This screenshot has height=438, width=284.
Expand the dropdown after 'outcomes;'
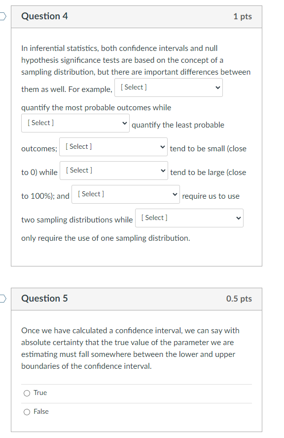tap(113, 146)
